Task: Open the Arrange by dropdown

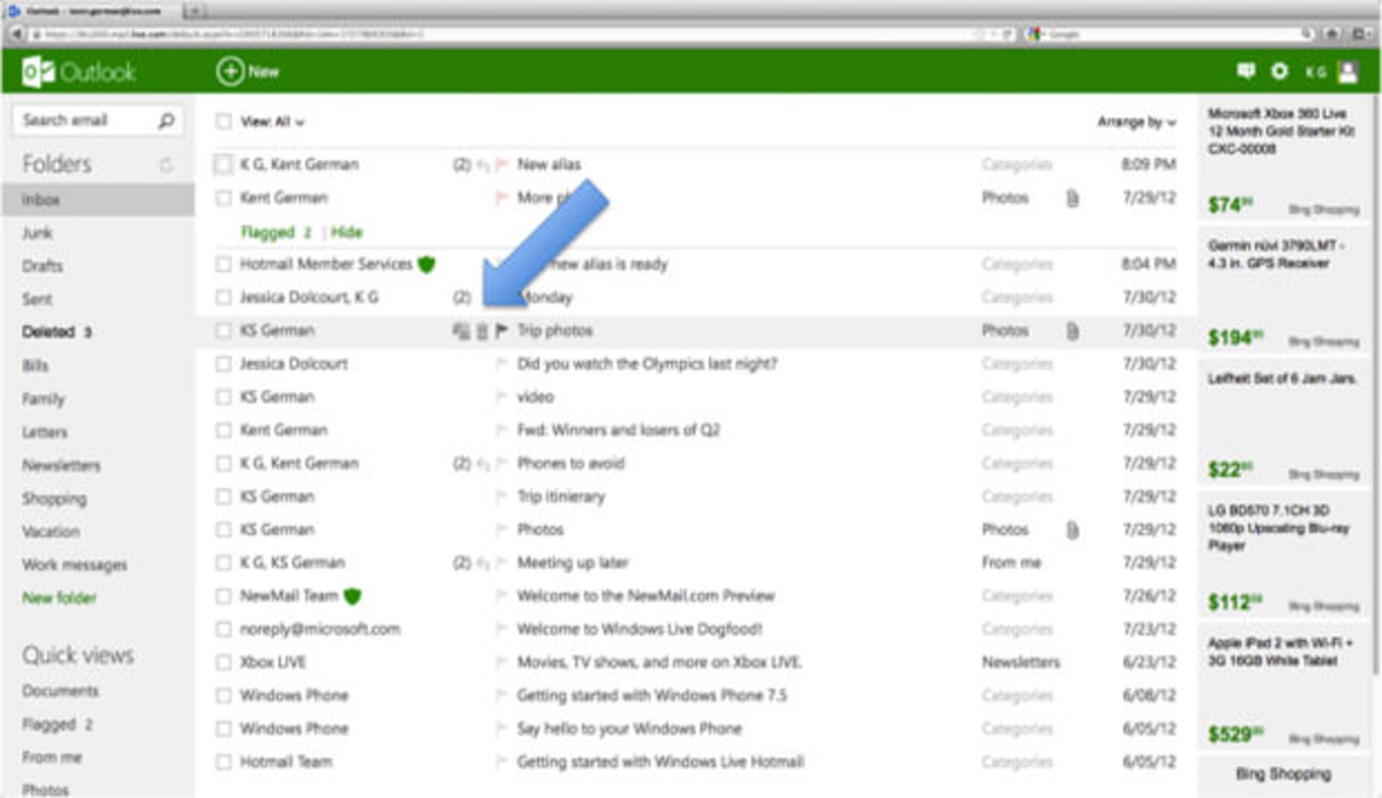Action: (x=1135, y=122)
